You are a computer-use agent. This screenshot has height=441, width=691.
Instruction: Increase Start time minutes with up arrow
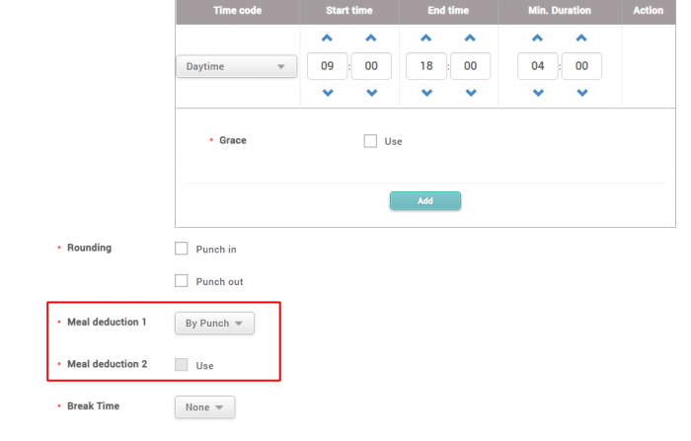pos(371,38)
